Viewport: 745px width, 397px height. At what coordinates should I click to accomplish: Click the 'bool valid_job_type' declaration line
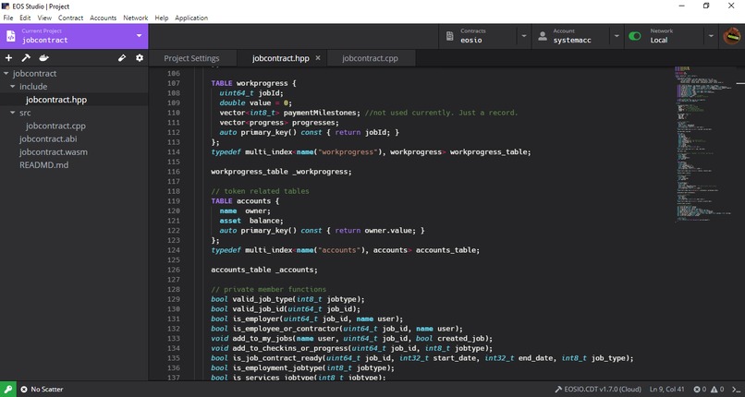point(288,299)
